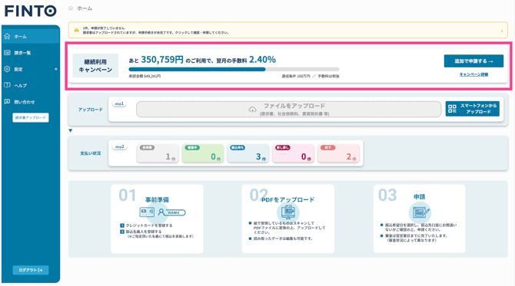Open the gray status card showing 1件
The image size is (515, 286).
[x=158, y=153]
